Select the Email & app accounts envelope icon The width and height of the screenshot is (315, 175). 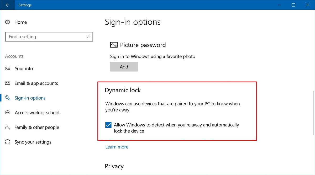7,83
